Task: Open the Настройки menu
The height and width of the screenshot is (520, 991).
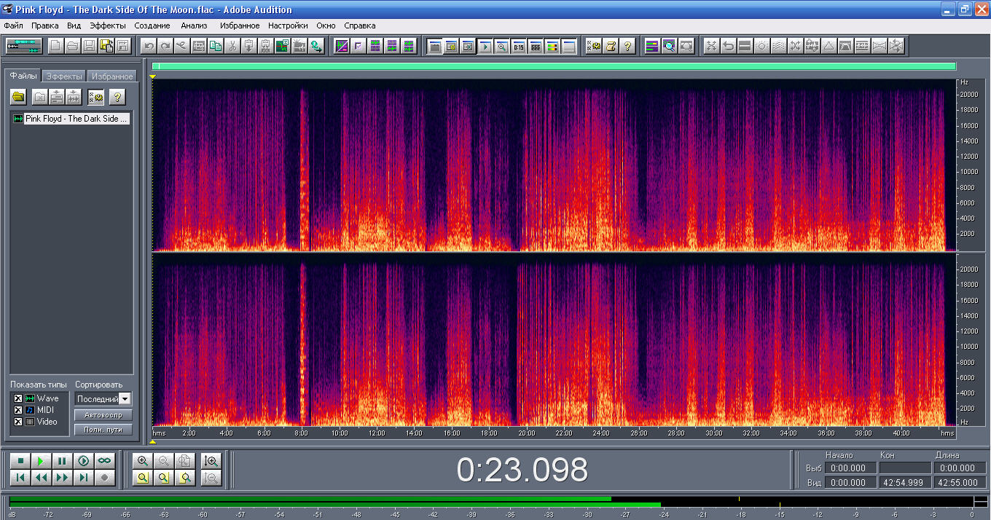Action: point(288,25)
